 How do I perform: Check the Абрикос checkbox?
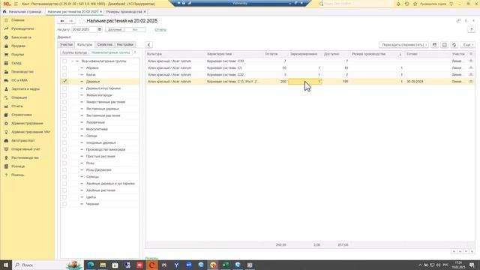point(64,67)
